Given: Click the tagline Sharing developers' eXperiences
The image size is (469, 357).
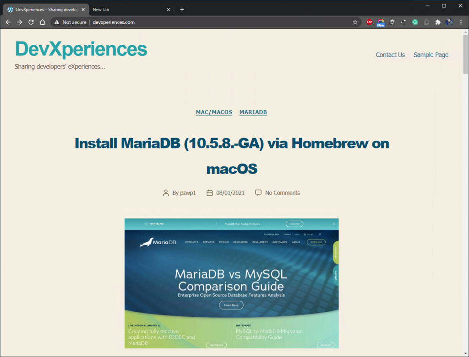Looking at the screenshot, I should (60, 67).
